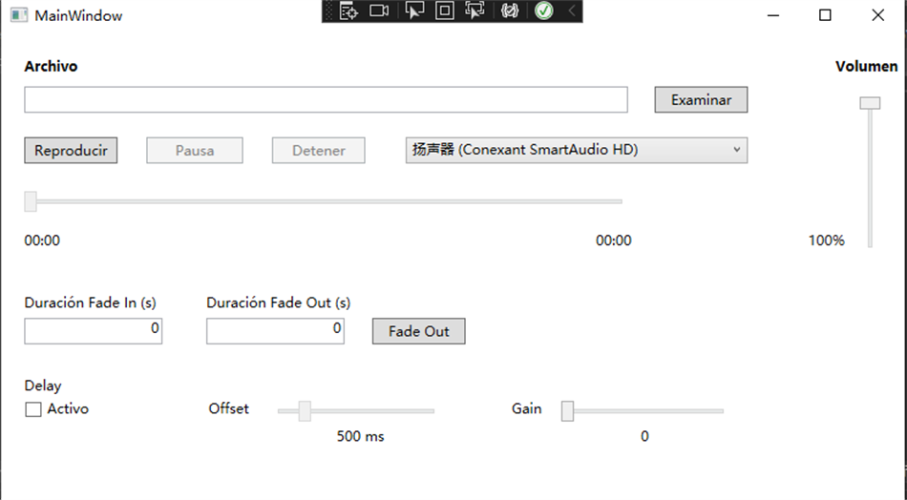This screenshot has width=907, height=500.
Task: Click the total duration 00:00 on the right
Action: click(x=614, y=240)
